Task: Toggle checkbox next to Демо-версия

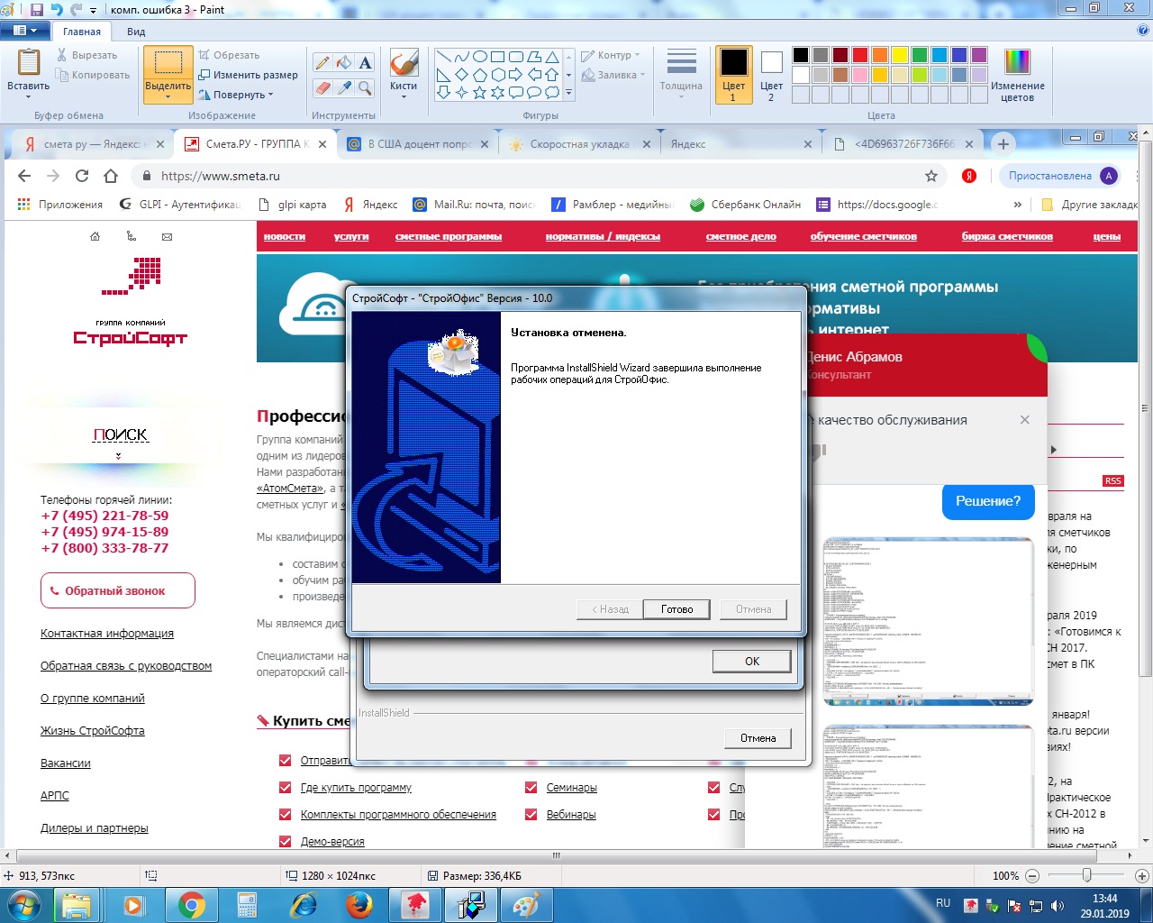Action: [x=286, y=841]
